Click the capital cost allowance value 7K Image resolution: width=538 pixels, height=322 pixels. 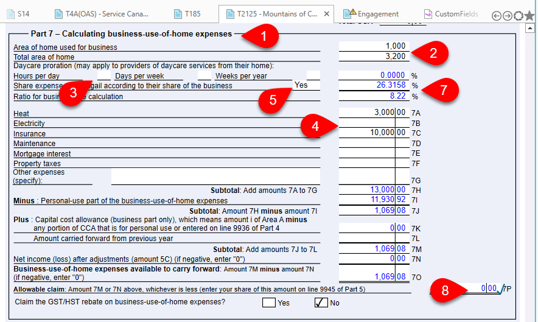397,228
